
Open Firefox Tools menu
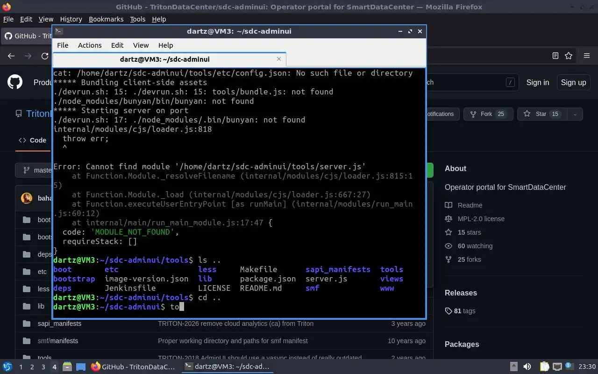[137, 19]
